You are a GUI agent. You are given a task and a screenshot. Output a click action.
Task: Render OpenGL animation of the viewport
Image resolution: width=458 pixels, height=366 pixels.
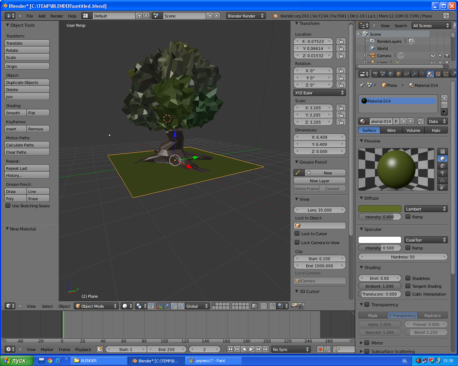301,306
